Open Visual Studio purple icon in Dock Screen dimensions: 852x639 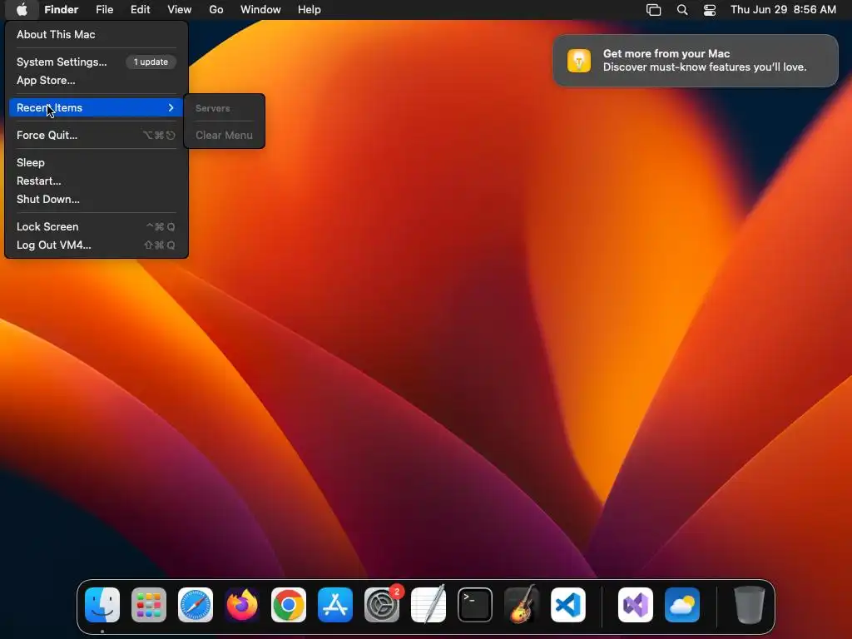[x=636, y=605]
